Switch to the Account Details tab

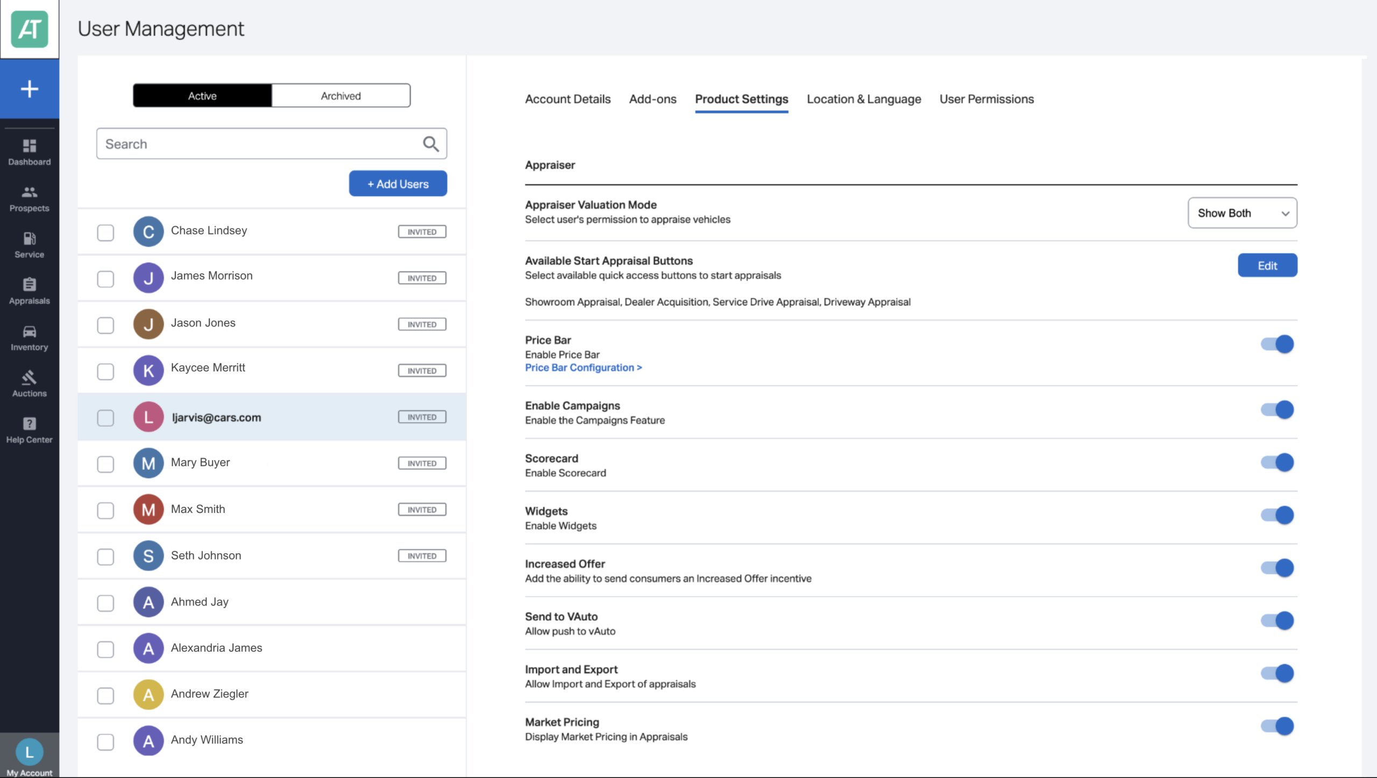(567, 99)
